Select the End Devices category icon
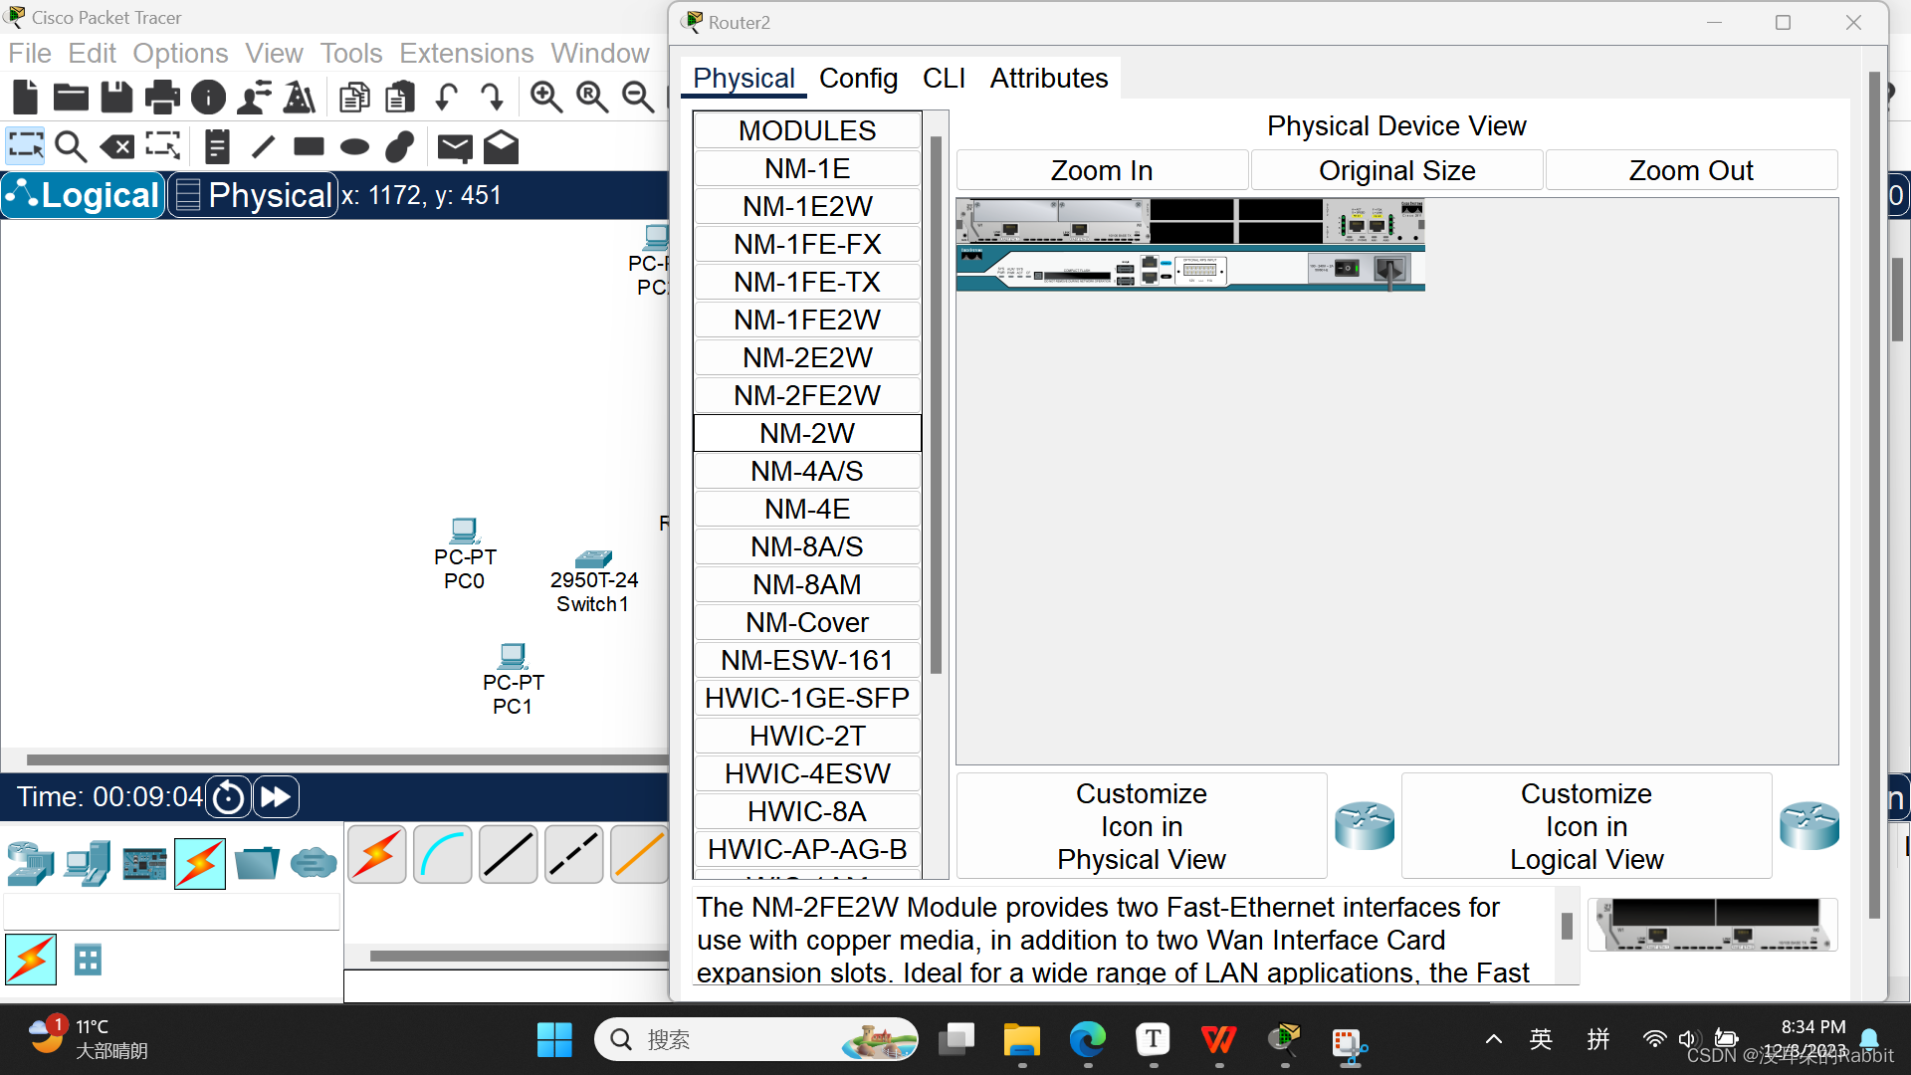Screen dimensions: 1911x1075 88,862
